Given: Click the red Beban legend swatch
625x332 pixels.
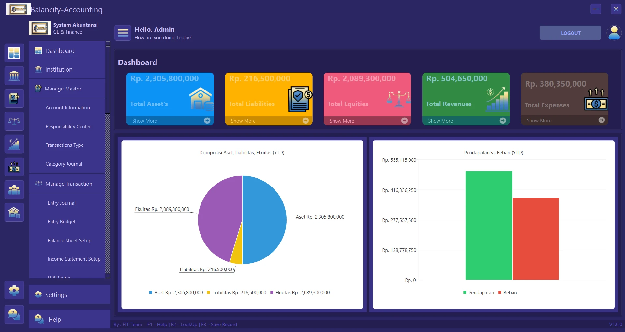Looking at the screenshot, I should tap(499, 293).
